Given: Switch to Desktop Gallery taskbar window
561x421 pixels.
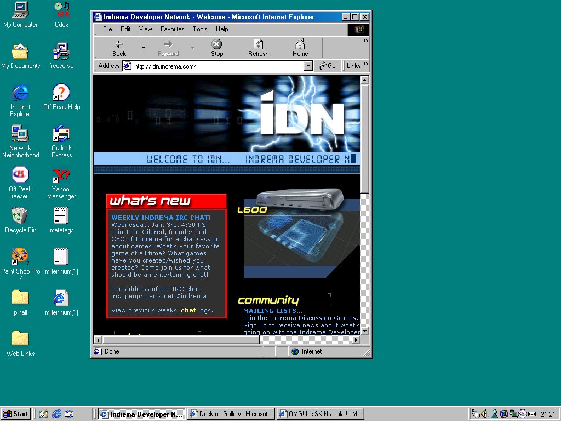Looking at the screenshot, I should (x=230, y=414).
